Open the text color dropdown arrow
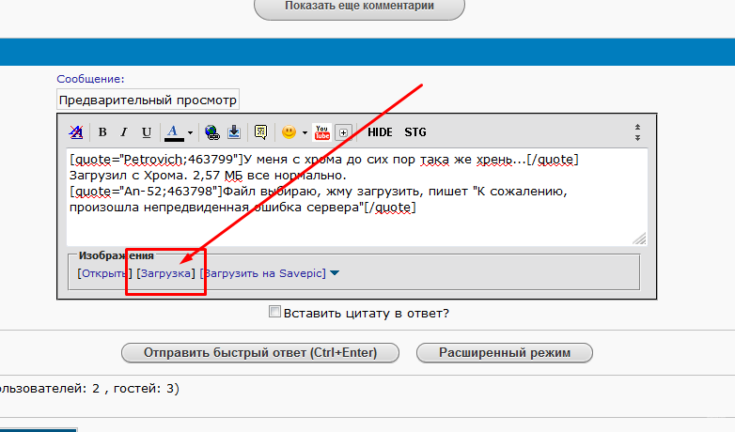Image resolution: width=735 pixels, height=432 pixels. coord(190,133)
